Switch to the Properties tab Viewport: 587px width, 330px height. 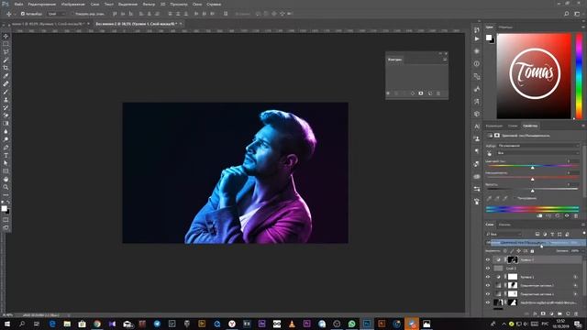[530, 126]
